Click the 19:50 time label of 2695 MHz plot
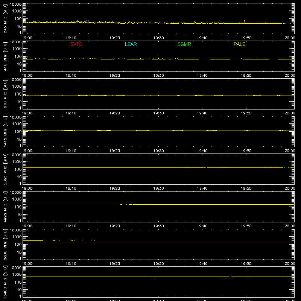 coord(246,189)
